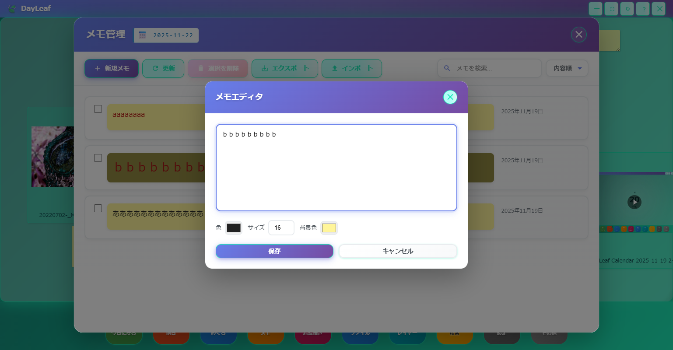Viewport: 673px width, 350px height.
Task: Click the 保存 button
Action: [274, 251]
